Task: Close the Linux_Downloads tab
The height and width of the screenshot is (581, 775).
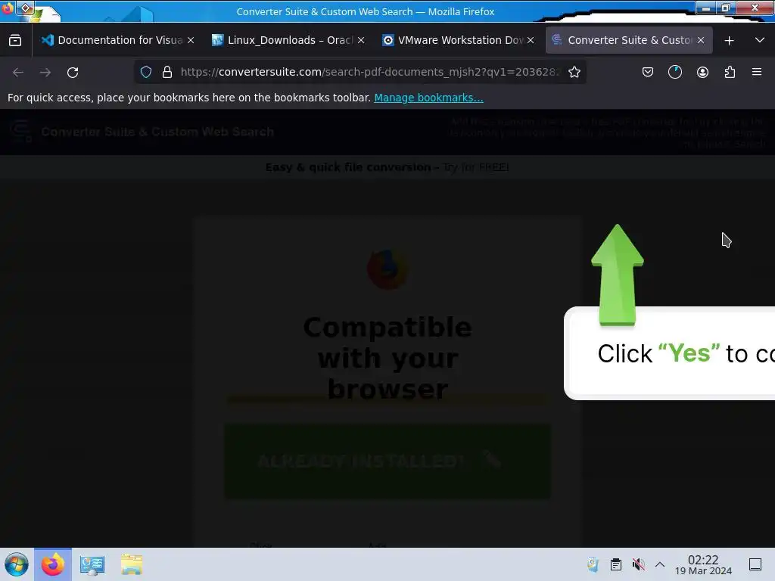Action: pyautogui.click(x=361, y=41)
